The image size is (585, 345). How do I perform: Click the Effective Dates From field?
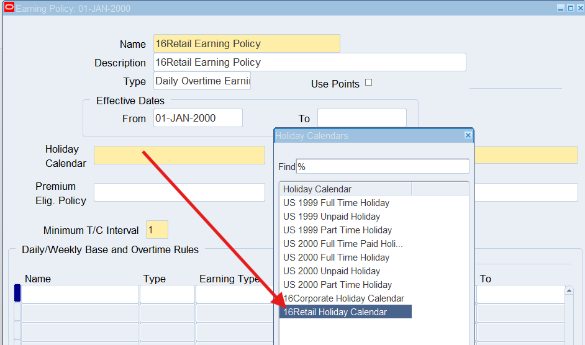[x=197, y=118]
